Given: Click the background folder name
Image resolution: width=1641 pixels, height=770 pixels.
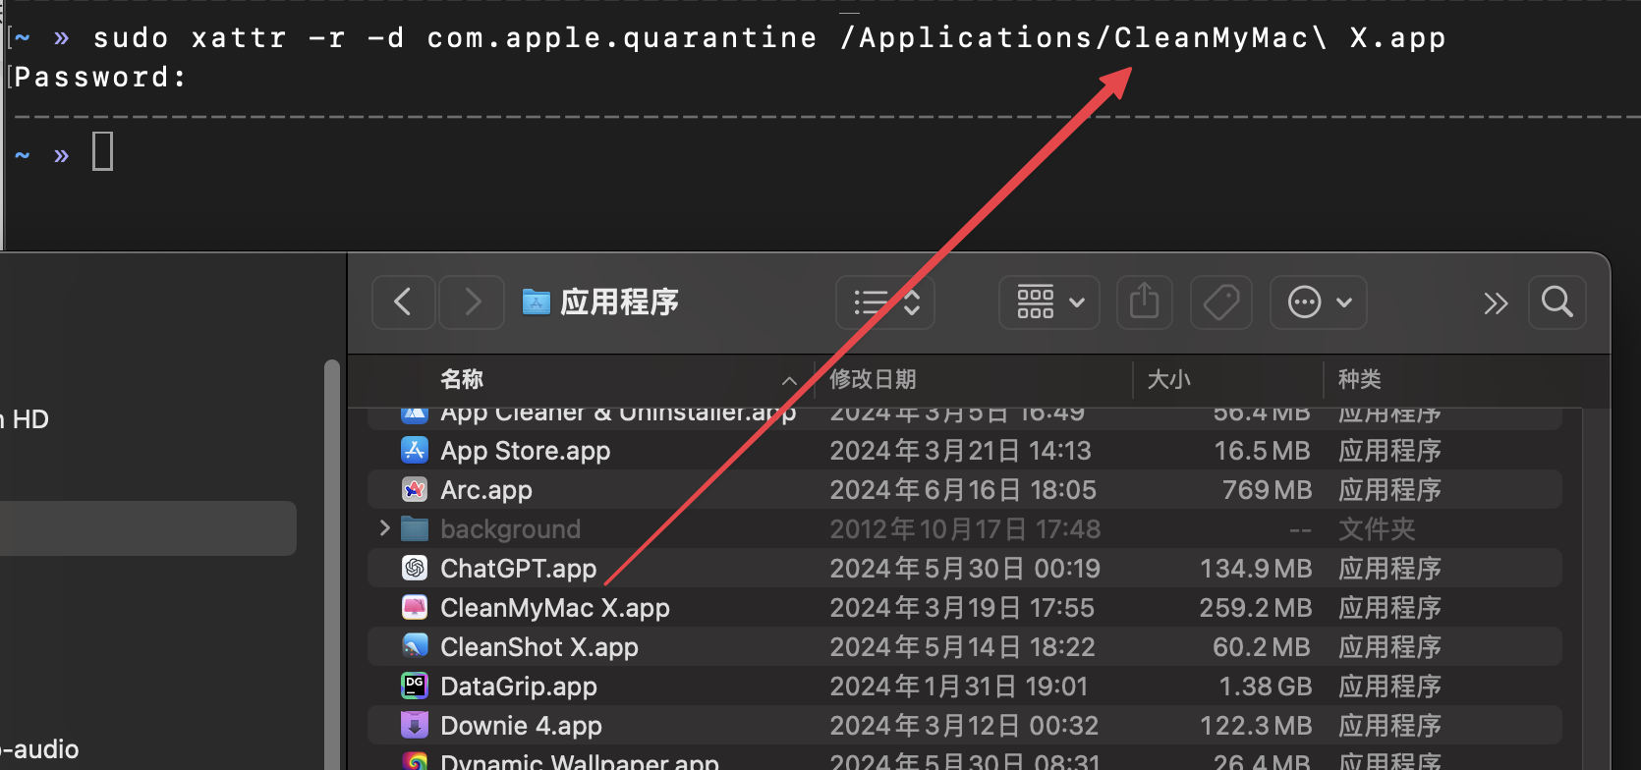Looking at the screenshot, I should (x=511, y=529).
